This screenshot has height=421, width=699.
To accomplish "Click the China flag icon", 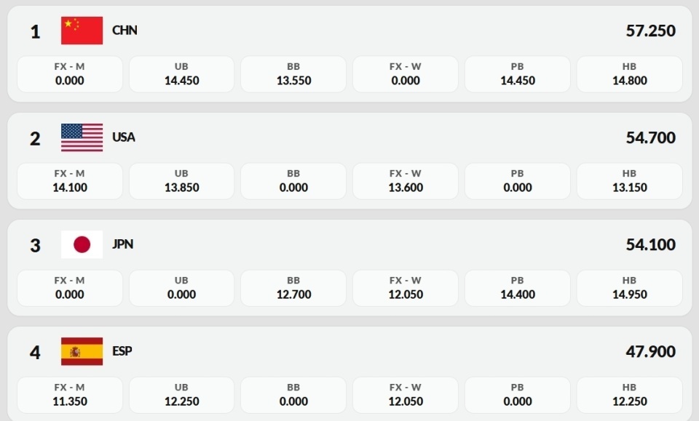I will coord(82,31).
